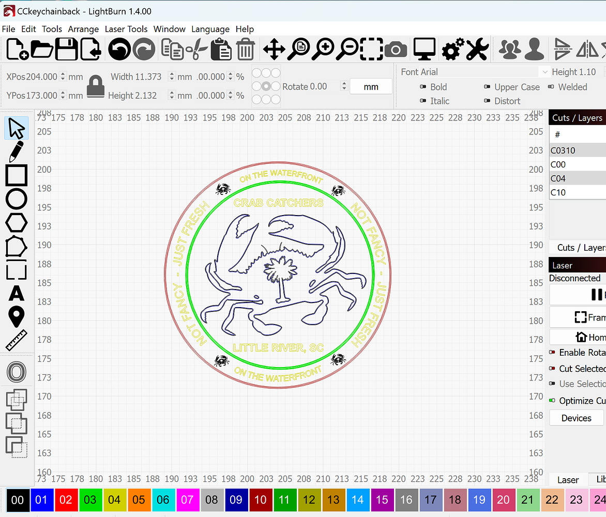
Task: Open the mm units dropdown
Action: pyautogui.click(x=371, y=86)
